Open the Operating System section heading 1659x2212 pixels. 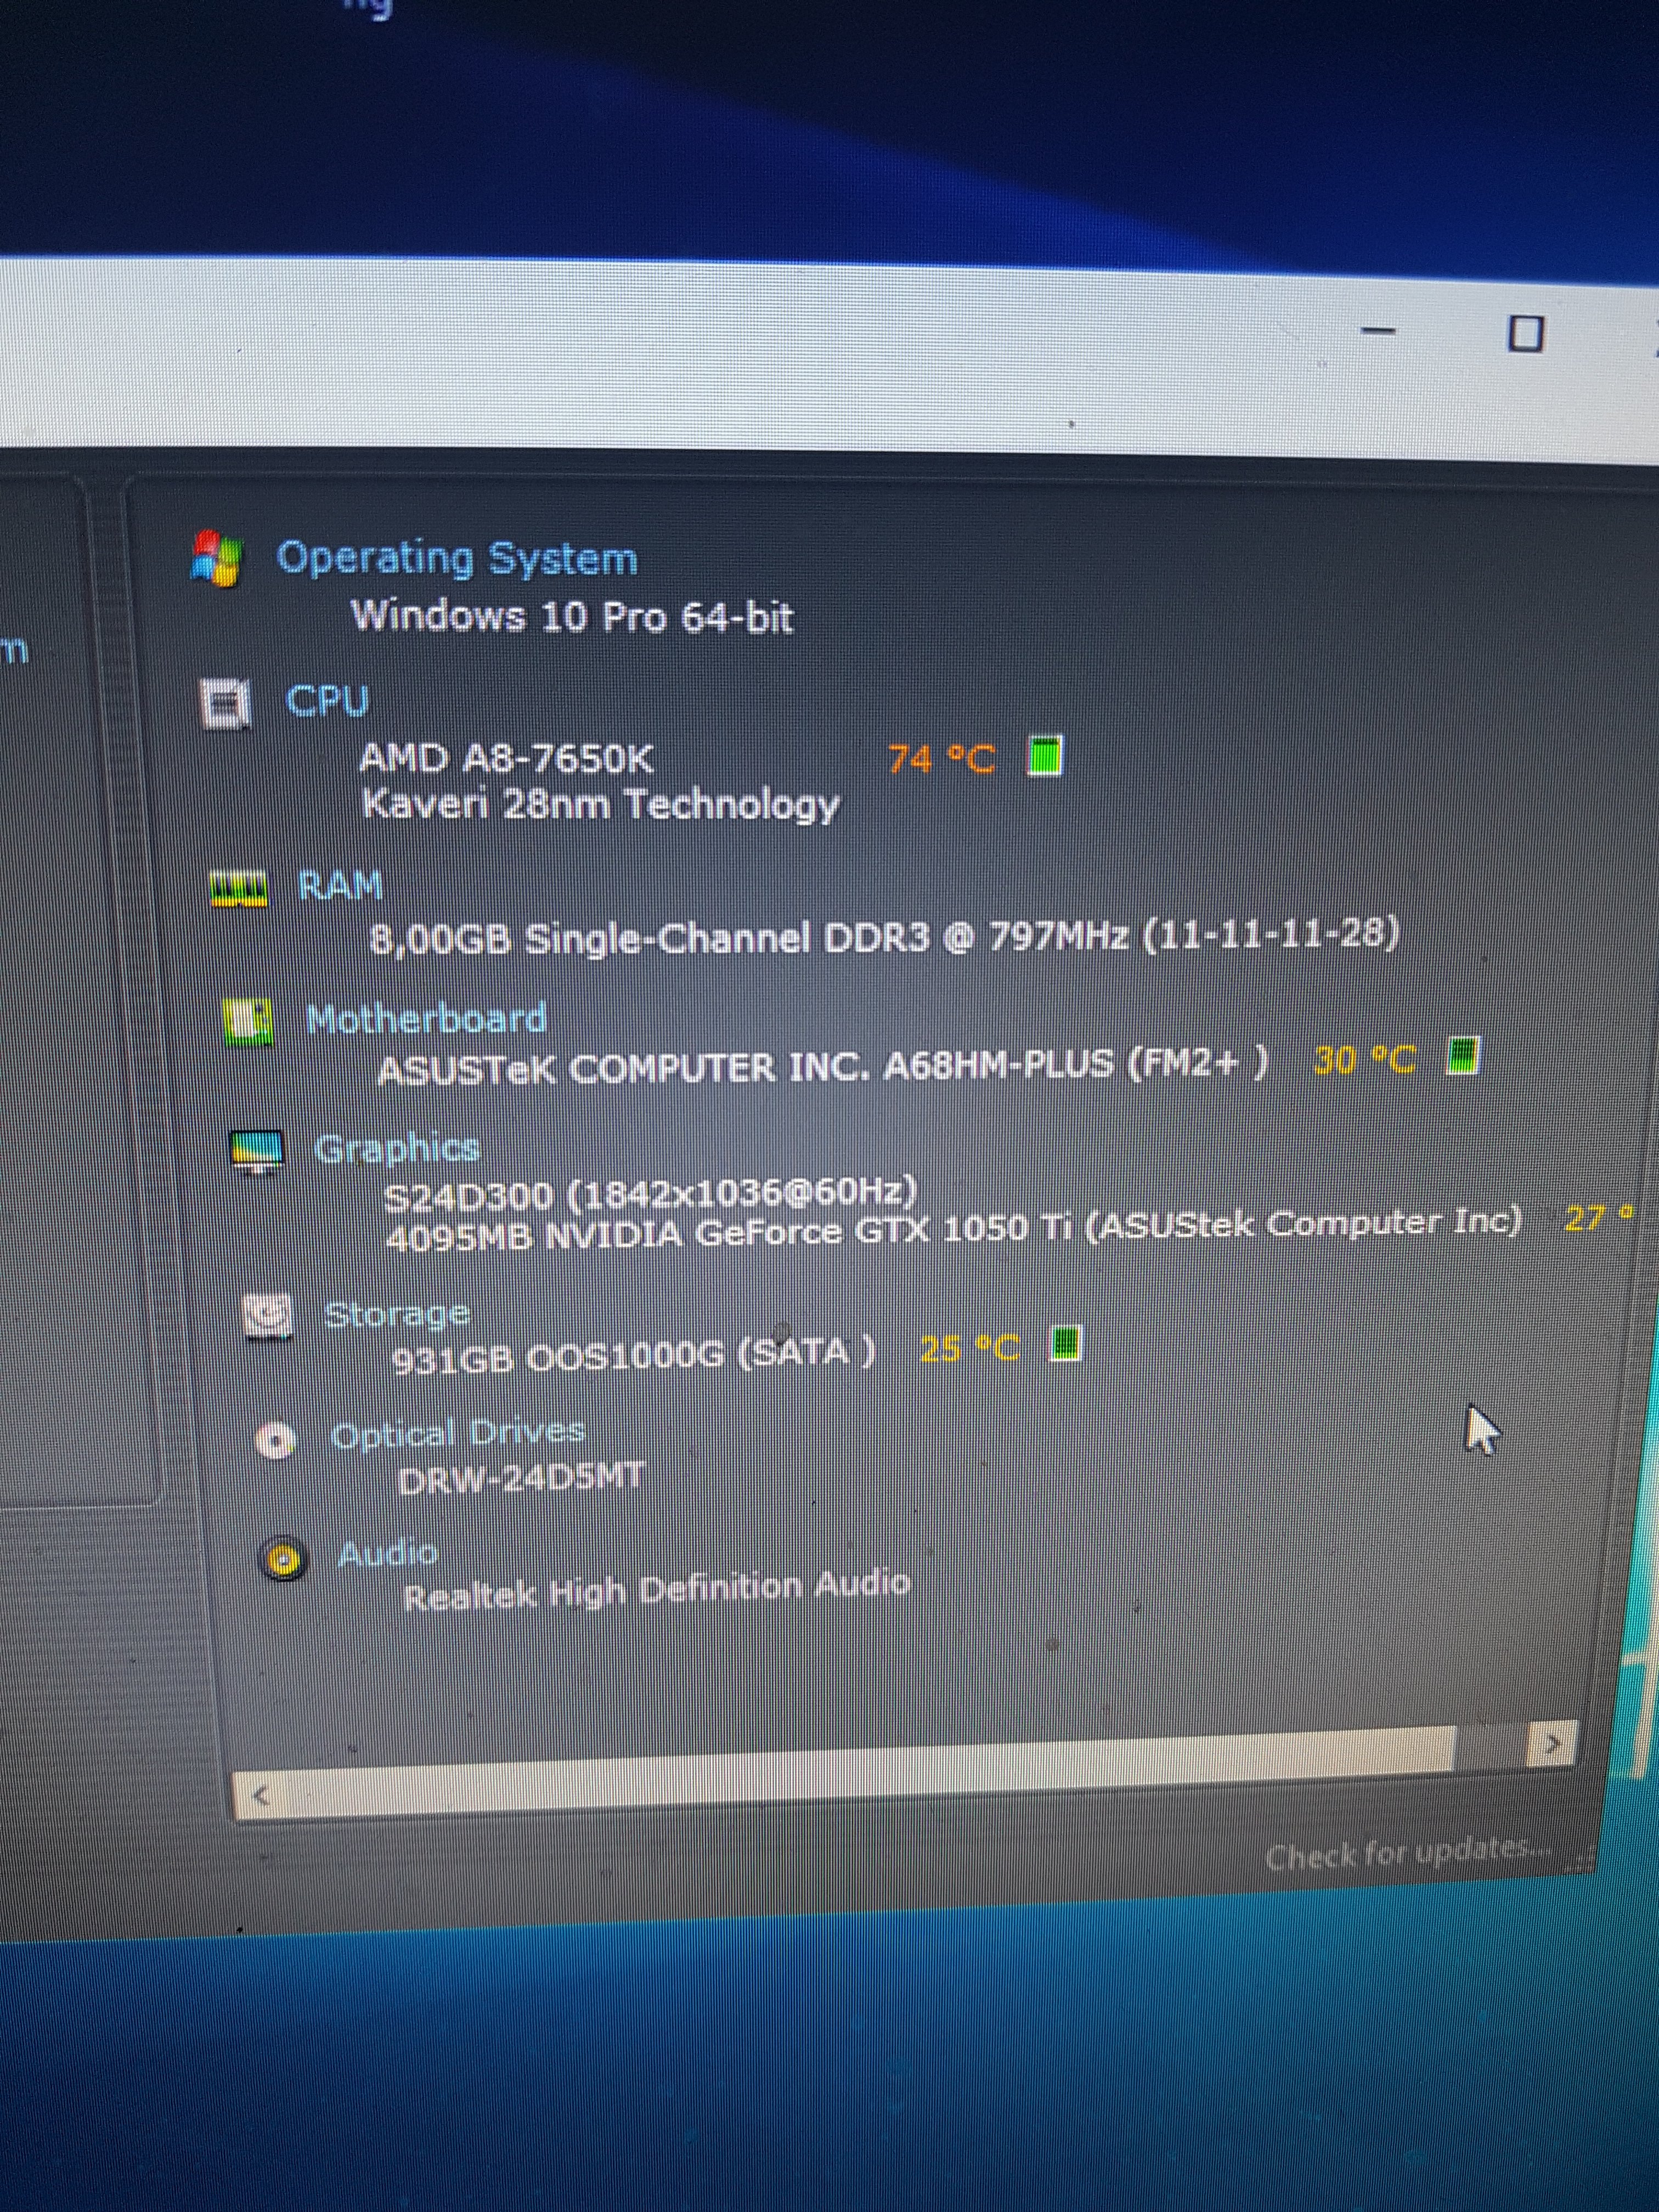457,558
